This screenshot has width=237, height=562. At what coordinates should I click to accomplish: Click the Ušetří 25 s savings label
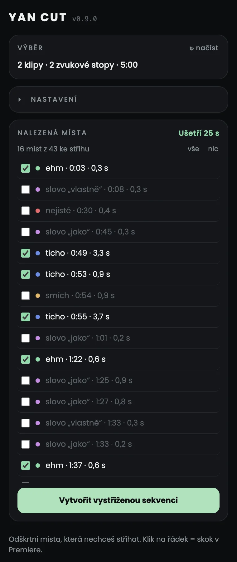point(199,133)
